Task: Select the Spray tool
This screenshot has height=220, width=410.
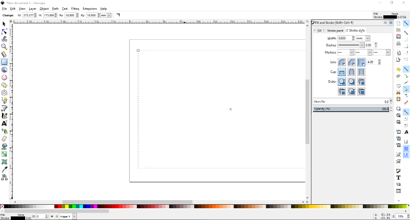Action: click(x=4, y=131)
